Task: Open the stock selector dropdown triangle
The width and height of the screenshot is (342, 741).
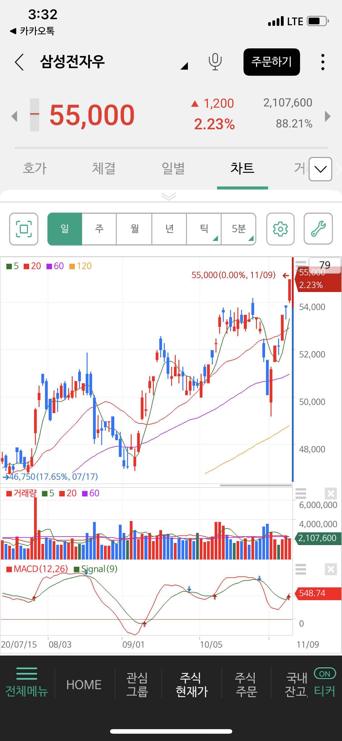Action: click(184, 66)
